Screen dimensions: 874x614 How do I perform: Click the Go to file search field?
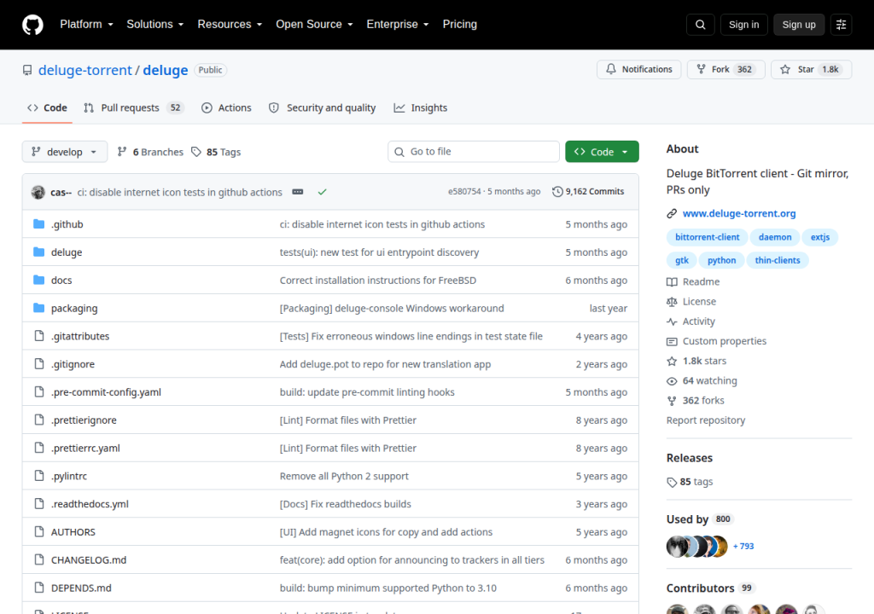tap(474, 152)
